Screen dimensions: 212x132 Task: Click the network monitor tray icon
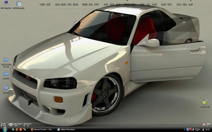(197, 129)
